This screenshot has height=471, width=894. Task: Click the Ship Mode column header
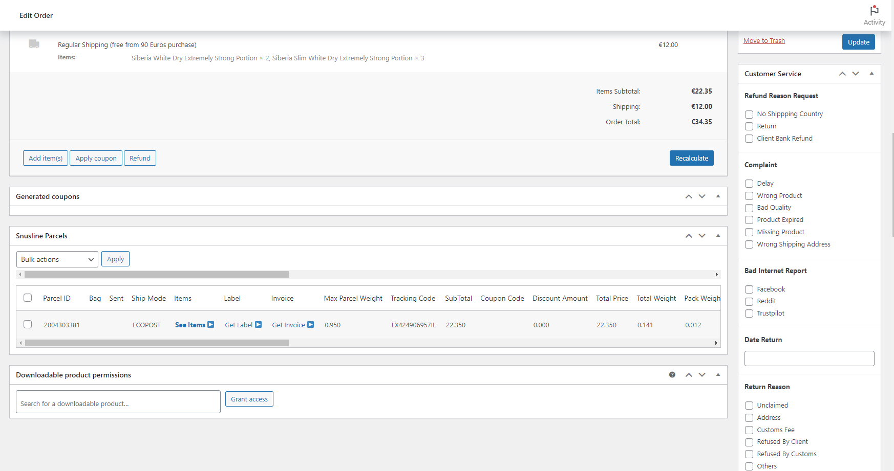[148, 298]
